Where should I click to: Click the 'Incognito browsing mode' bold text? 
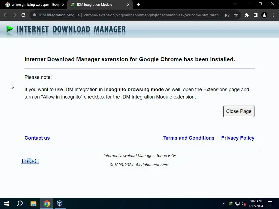(x=134, y=89)
